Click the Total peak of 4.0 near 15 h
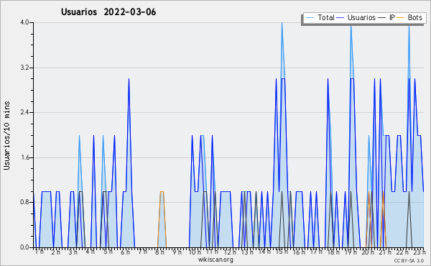The image size is (431, 266). click(x=282, y=23)
